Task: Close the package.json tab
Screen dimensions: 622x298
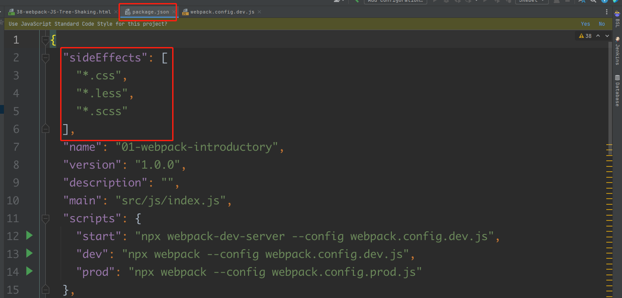Action: coord(173,12)
